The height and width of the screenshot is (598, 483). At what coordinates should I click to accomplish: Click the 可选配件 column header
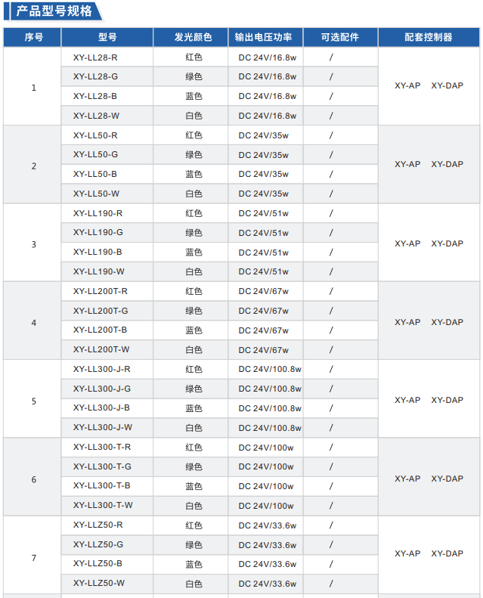click(339, 37)
